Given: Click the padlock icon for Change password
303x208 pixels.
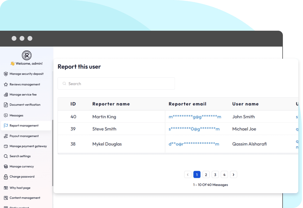Looking at the screenshot, I should (x=6, y=177).
